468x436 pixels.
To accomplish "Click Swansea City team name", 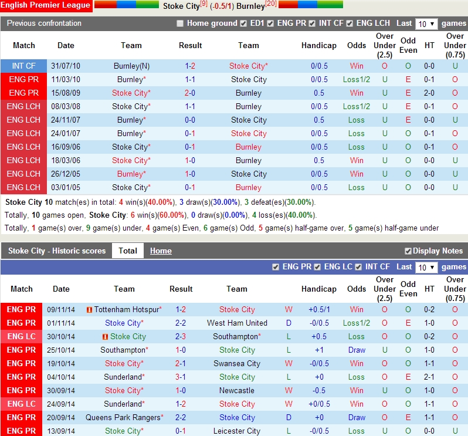I will 237,363.
